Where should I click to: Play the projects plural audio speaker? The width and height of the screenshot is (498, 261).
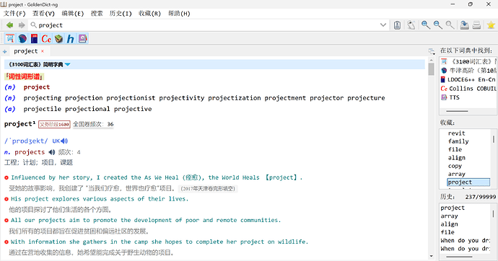52,152
